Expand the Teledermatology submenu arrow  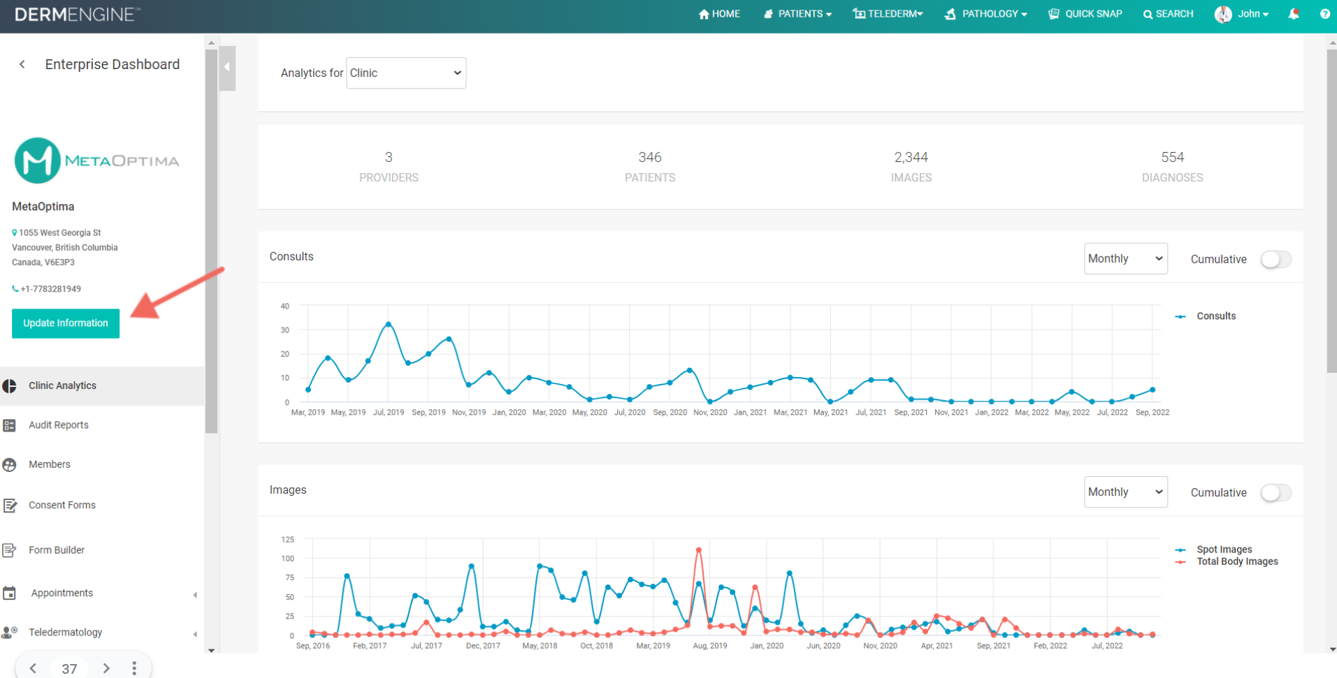tap(195, 634)
